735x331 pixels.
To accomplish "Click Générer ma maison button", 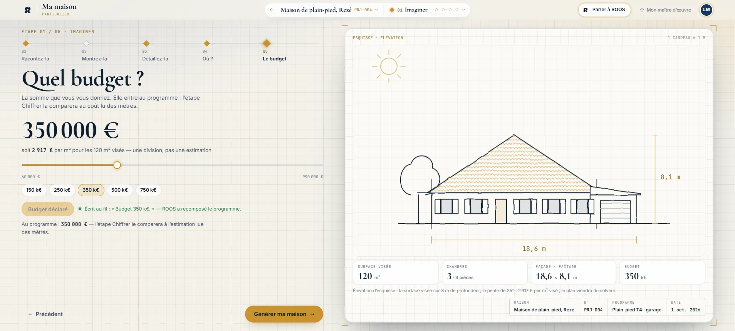I will pos(284,314).
